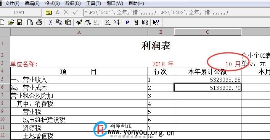
Task: Click the pen-style icon after Paste
Action: coord(79,22)
